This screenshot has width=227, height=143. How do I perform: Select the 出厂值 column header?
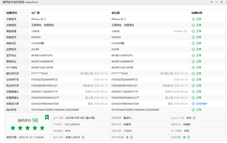[36, 13]
